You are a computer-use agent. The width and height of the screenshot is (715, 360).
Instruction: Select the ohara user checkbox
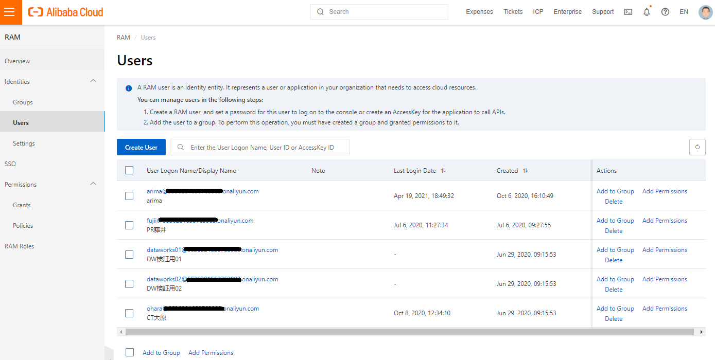pyautogui.click(x=129, y=313)
